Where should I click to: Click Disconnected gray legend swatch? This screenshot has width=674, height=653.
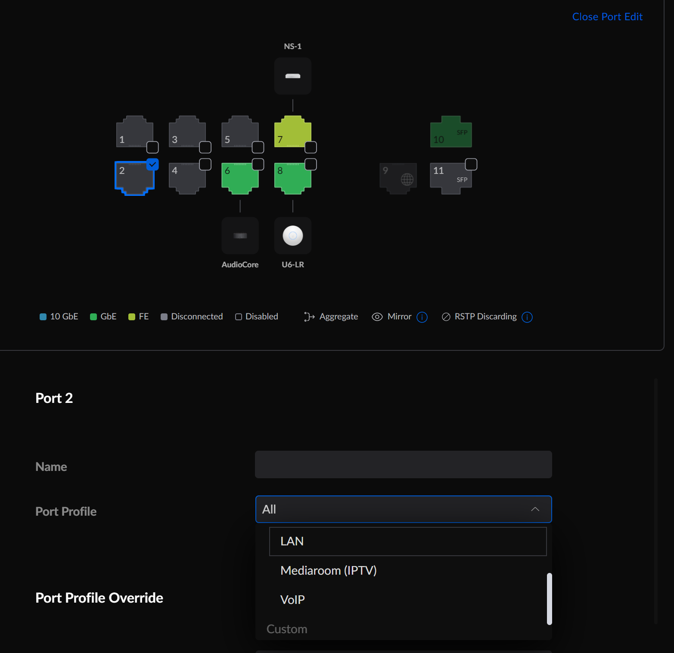coord(164,317)
